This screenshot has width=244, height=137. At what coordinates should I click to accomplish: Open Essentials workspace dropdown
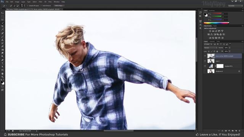pyautogui.click(x=236, y=6)
